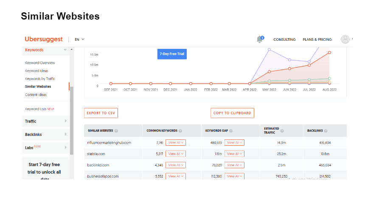Open Plans & Pricing

point(317,40)
